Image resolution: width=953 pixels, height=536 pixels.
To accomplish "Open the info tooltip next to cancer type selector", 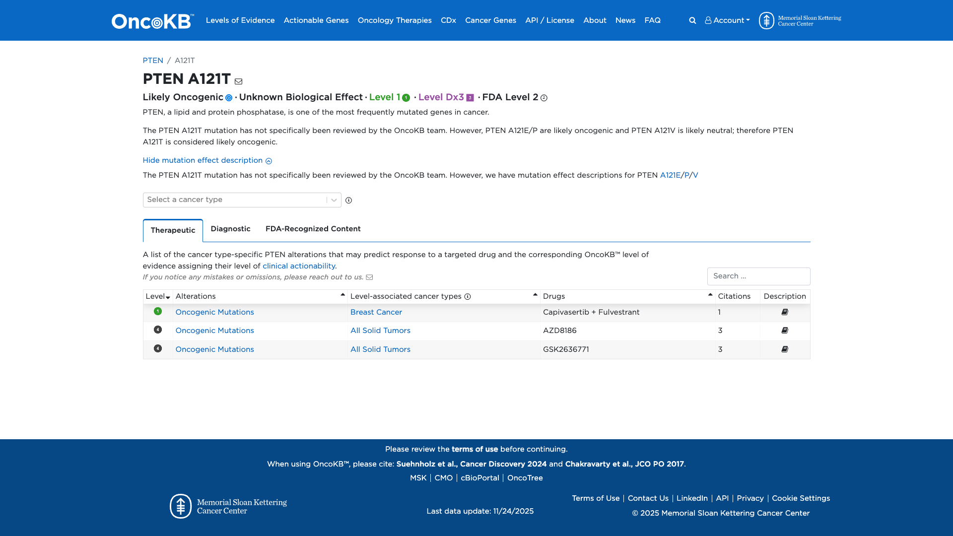I will tap(349, 200).
